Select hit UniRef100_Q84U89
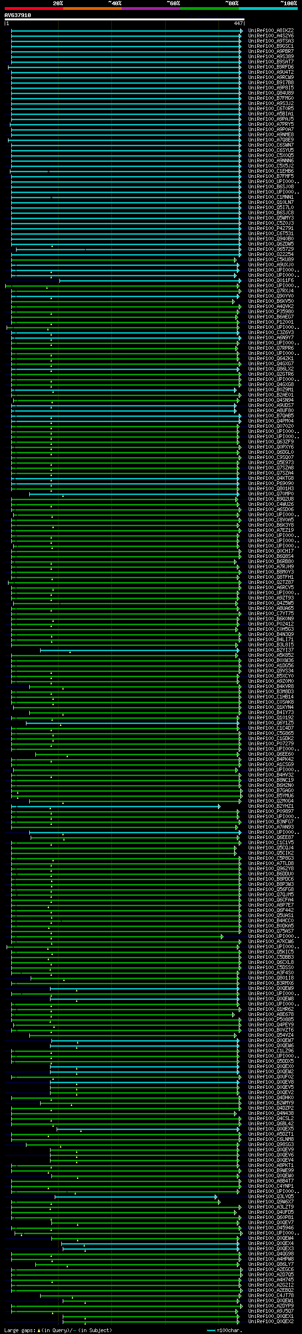 (x=271, y=93)
